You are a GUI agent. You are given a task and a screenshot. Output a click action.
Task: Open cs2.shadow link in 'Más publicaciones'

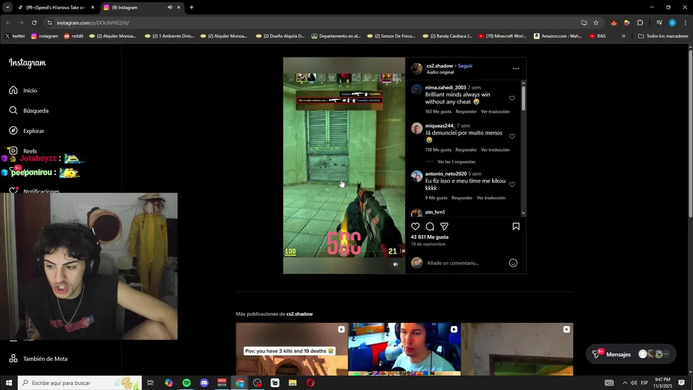click(299, 314)
